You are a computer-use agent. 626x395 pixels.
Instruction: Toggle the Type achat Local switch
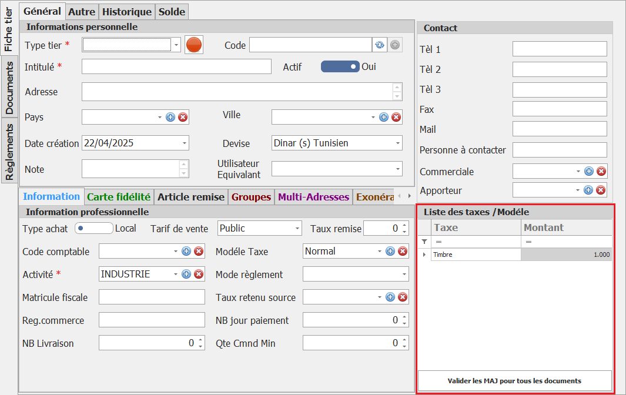[93, 228]
